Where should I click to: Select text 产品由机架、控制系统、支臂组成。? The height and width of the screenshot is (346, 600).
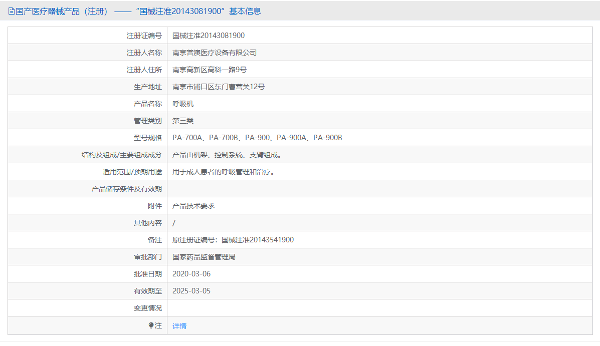(227, 155)
